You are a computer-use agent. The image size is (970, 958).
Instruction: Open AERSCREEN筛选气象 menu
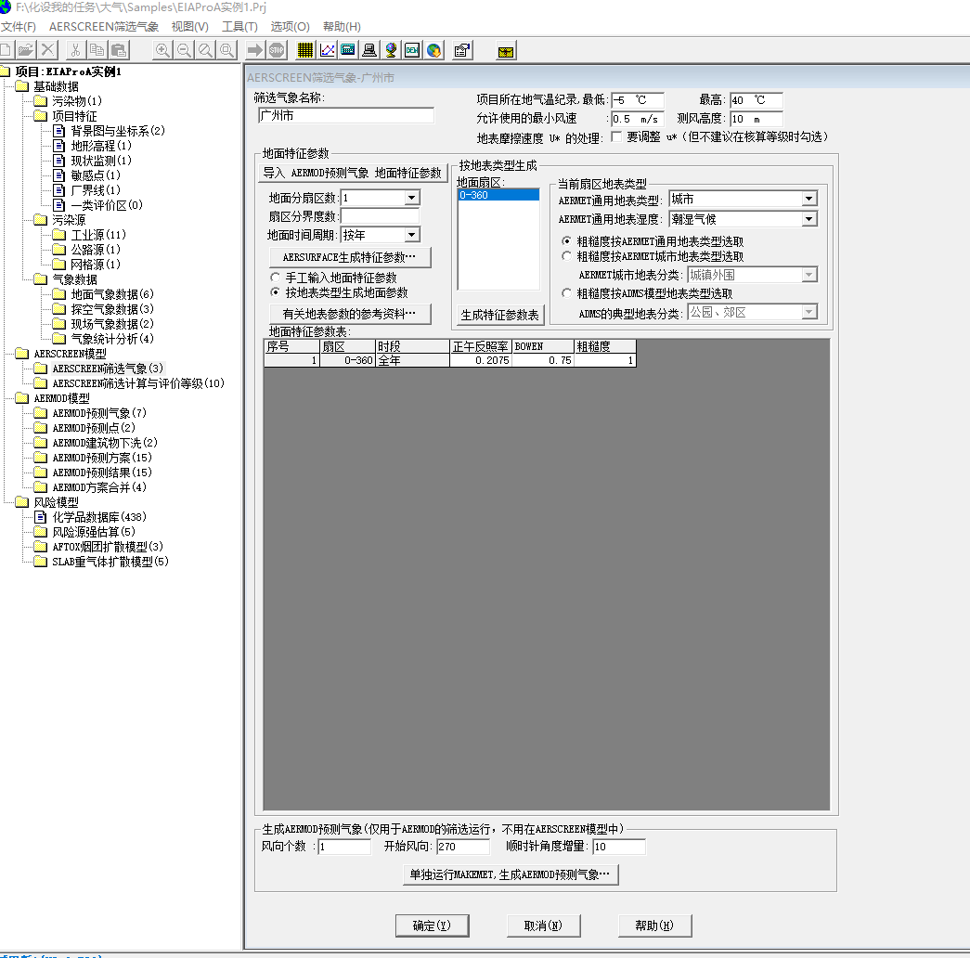(104, 27)
